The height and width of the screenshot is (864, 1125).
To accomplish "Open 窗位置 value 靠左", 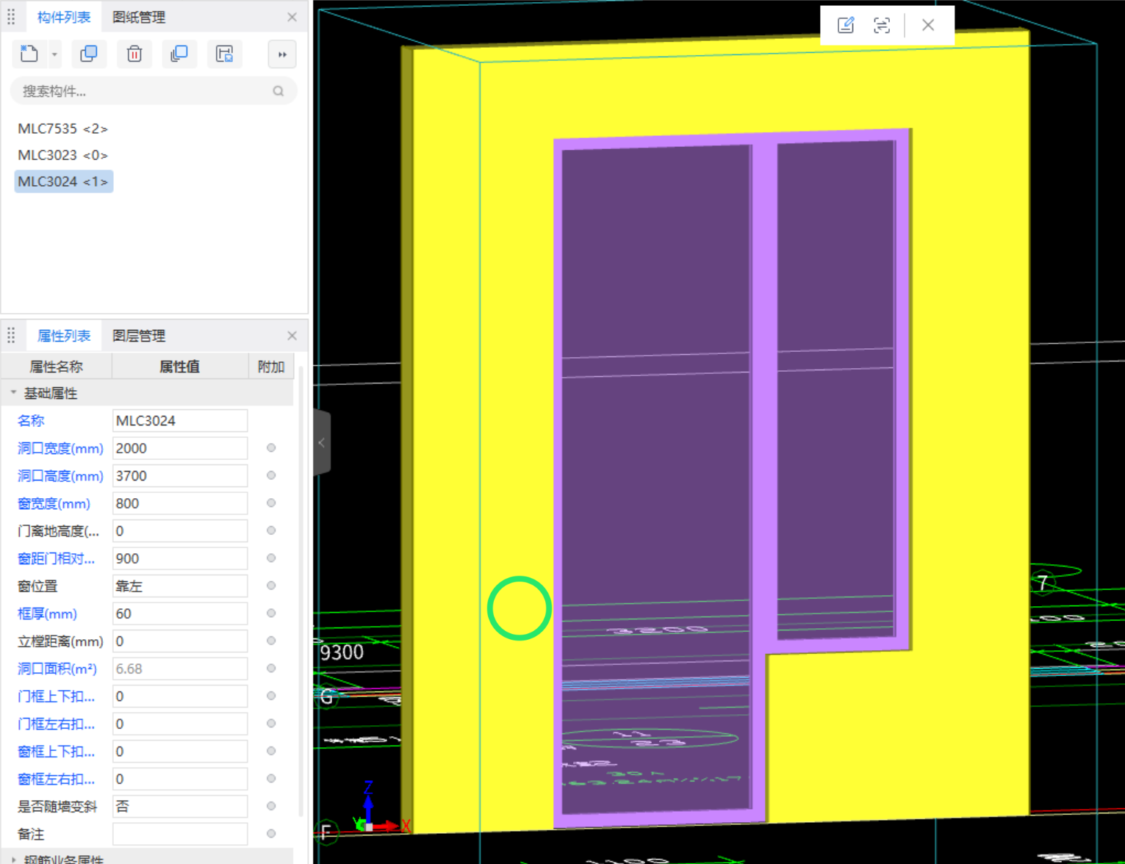I will coord(180,586).
